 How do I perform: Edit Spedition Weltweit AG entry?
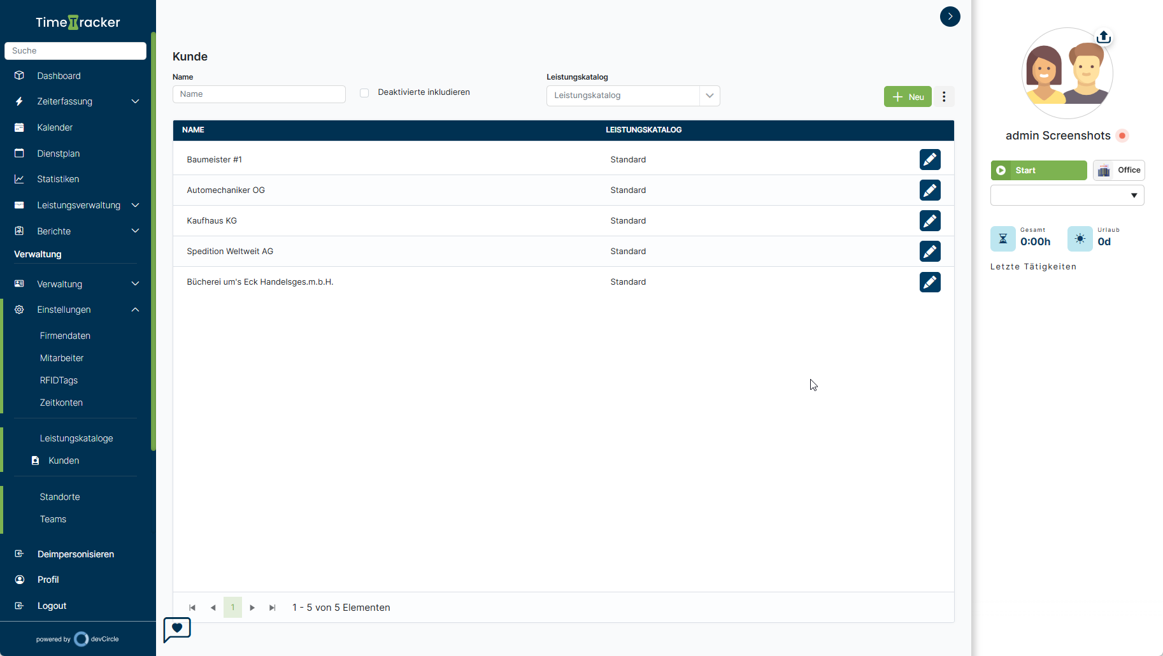930,252
